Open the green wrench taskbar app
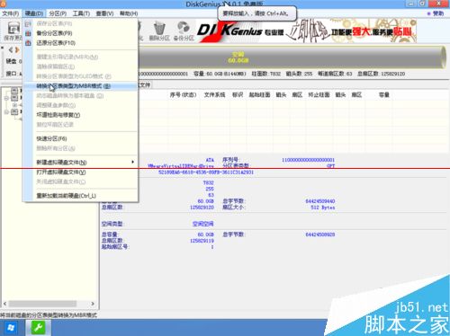 pos(39,328)
